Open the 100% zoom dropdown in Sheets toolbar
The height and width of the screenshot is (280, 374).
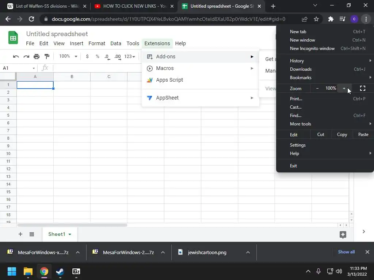click(68, 57)
